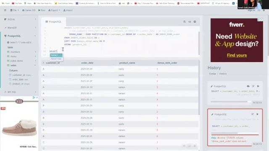Click pencil icon on first PostgreSQL history card
This screenshot has height=151, width=269.
[x=211, y=86]
